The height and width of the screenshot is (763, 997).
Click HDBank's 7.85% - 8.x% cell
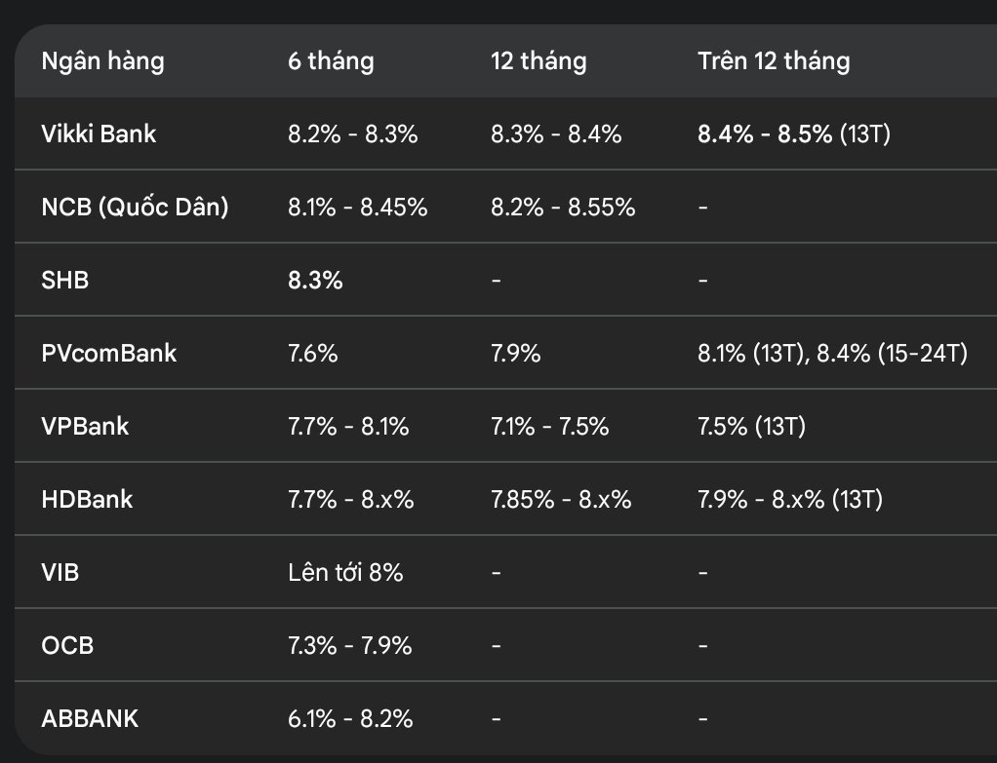pos(561,499)
